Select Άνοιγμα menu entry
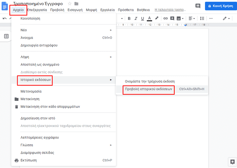Screen dimensions: 237x168 pos(64,38)
